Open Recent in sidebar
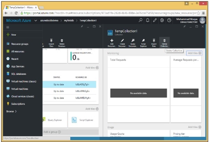The height and width of the screenshot is (142, 209). (12, 59)
